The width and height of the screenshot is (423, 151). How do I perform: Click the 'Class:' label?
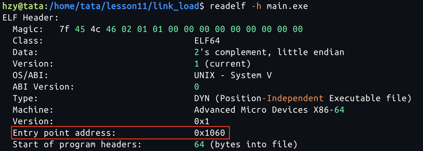(x=28, y=41)
